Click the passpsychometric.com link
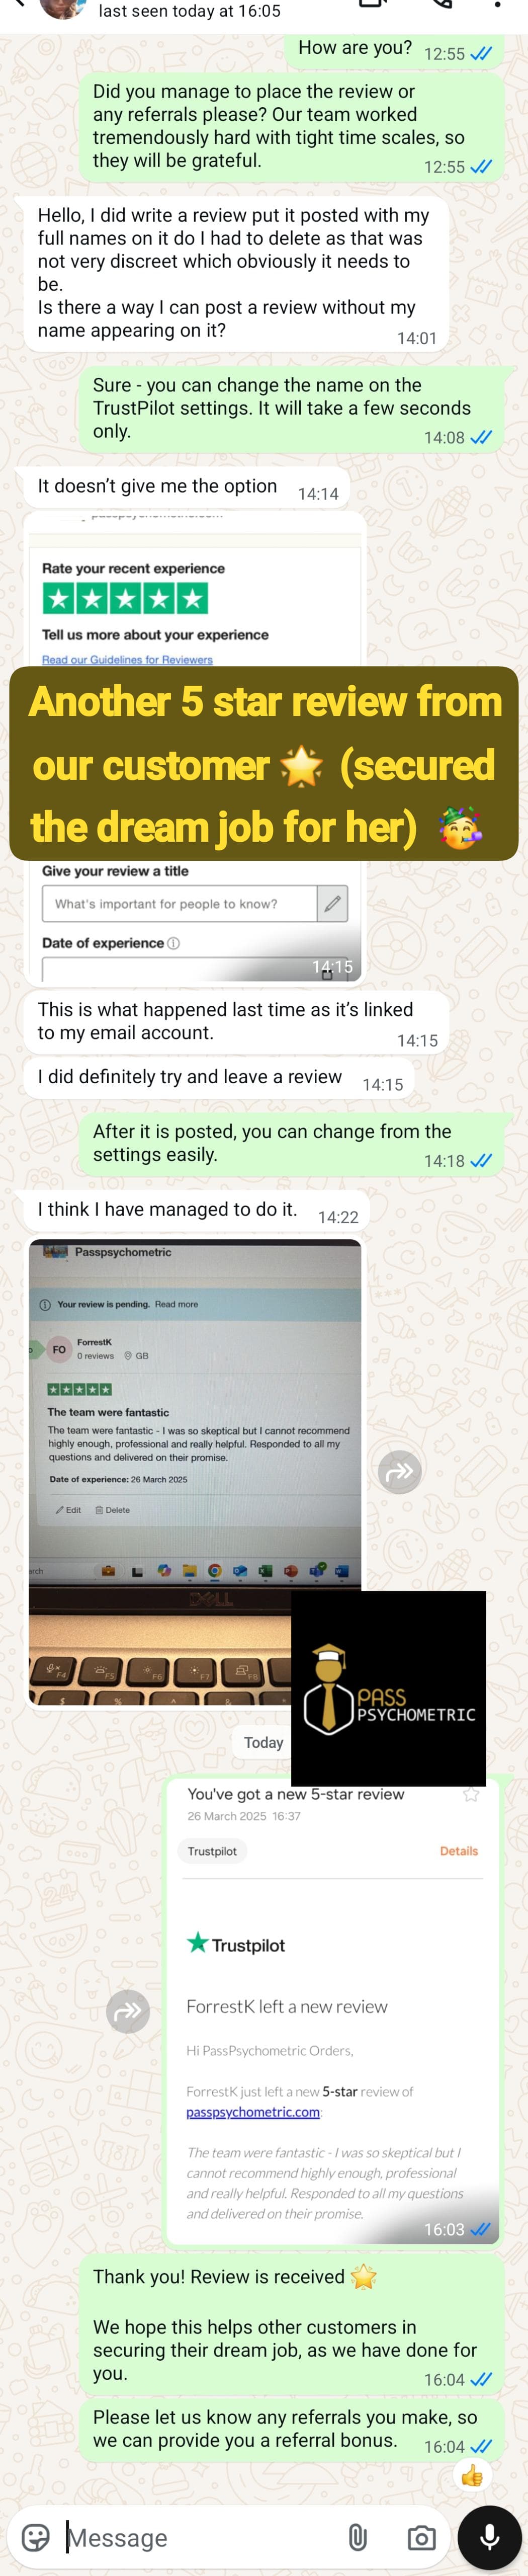The height and width of the screenshot is (2576, 528). [253, 2112]
